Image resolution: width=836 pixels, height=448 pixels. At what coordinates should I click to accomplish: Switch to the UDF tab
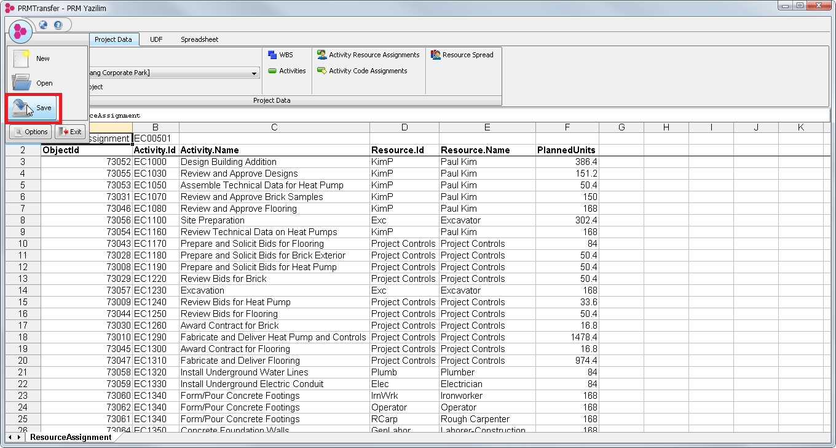point(156,39)
